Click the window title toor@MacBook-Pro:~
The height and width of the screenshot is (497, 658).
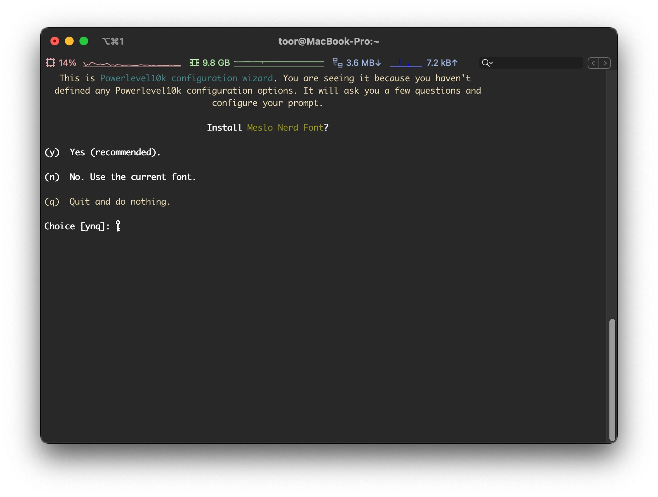click(329, 41)
